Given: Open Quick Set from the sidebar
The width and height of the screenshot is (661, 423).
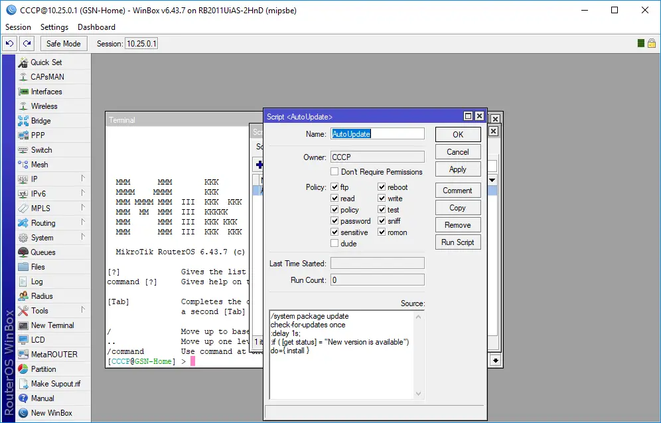Looking at the screenshot, I should click(53, 62).
